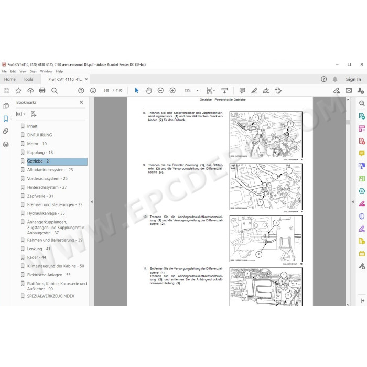Open Kupplung - 18 bookmark
The height and width of the screenshot is (367, 367).
point(40,153)
